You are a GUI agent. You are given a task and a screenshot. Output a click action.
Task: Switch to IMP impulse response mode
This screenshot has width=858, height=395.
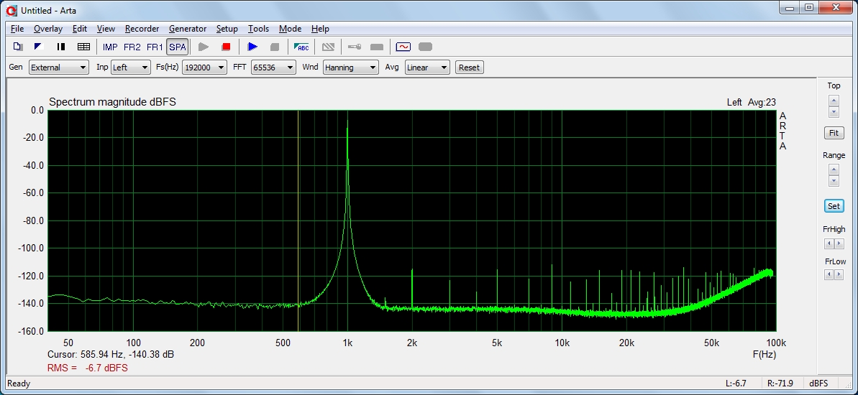point(110,47)
